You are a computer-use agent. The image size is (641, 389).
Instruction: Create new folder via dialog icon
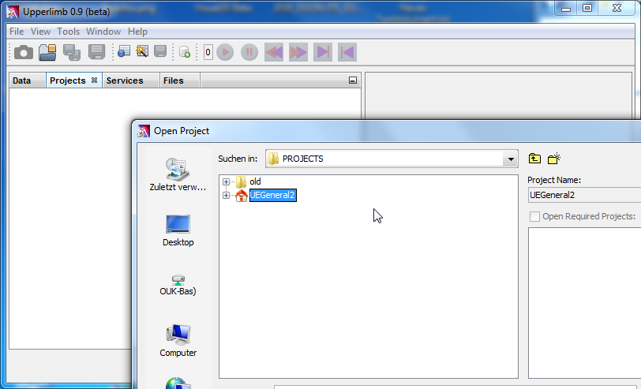pos(554,159)
